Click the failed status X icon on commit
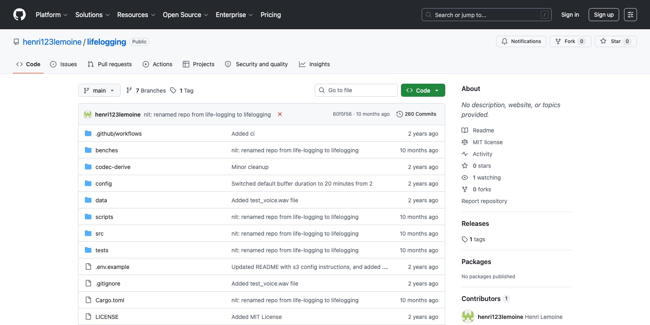Viewport: 650px width, 325px height. 280,114
